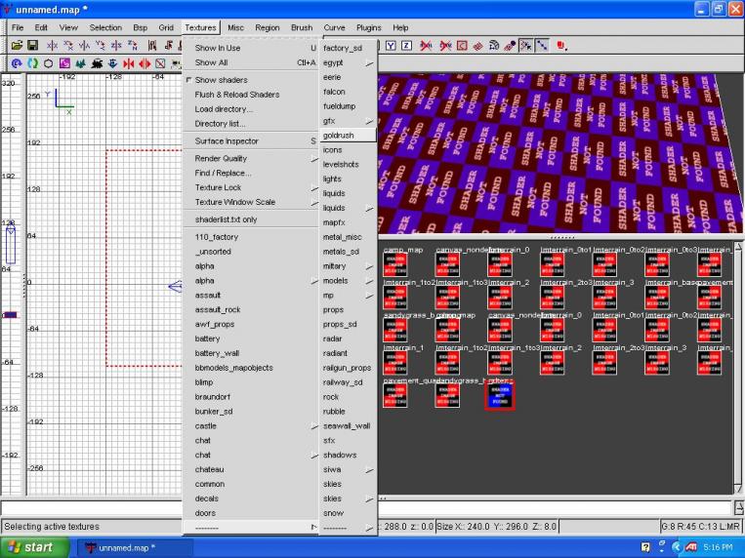Toggle the Show shaders option
Image resolution: width=745 pixels, height=558 pixels.
coord(221,80)
